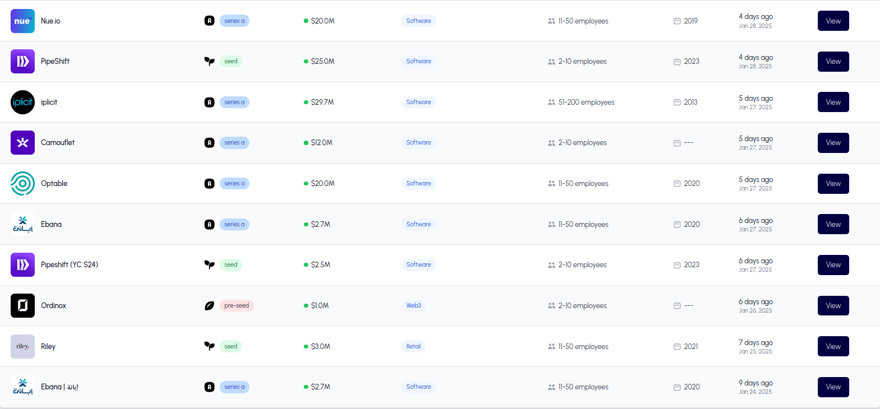Click the Riley logo thumbnail

click(x=22, y=346)
